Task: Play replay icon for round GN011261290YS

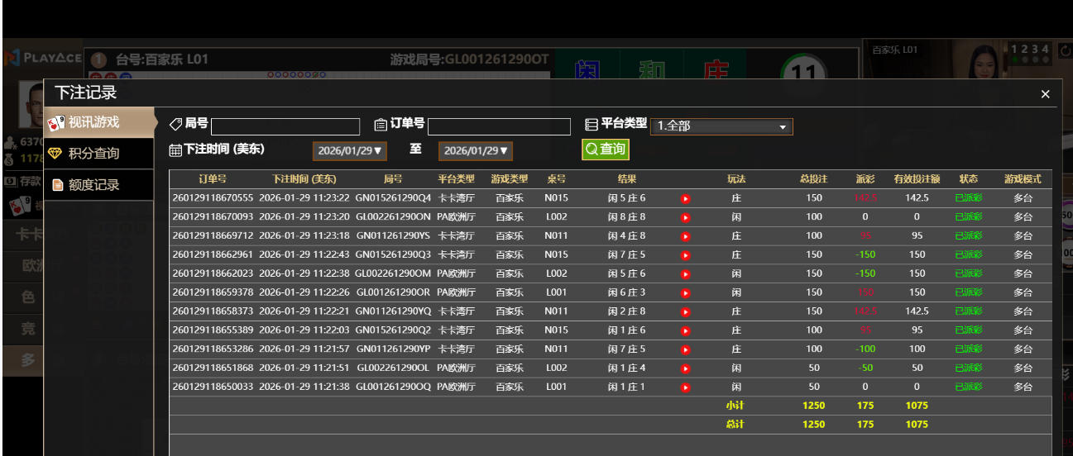Action: (x=685, y=236)
